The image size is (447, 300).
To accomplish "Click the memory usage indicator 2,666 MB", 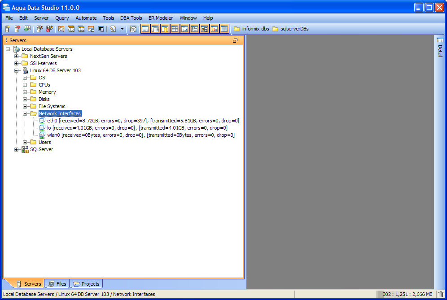I will [x=407, y=294].
